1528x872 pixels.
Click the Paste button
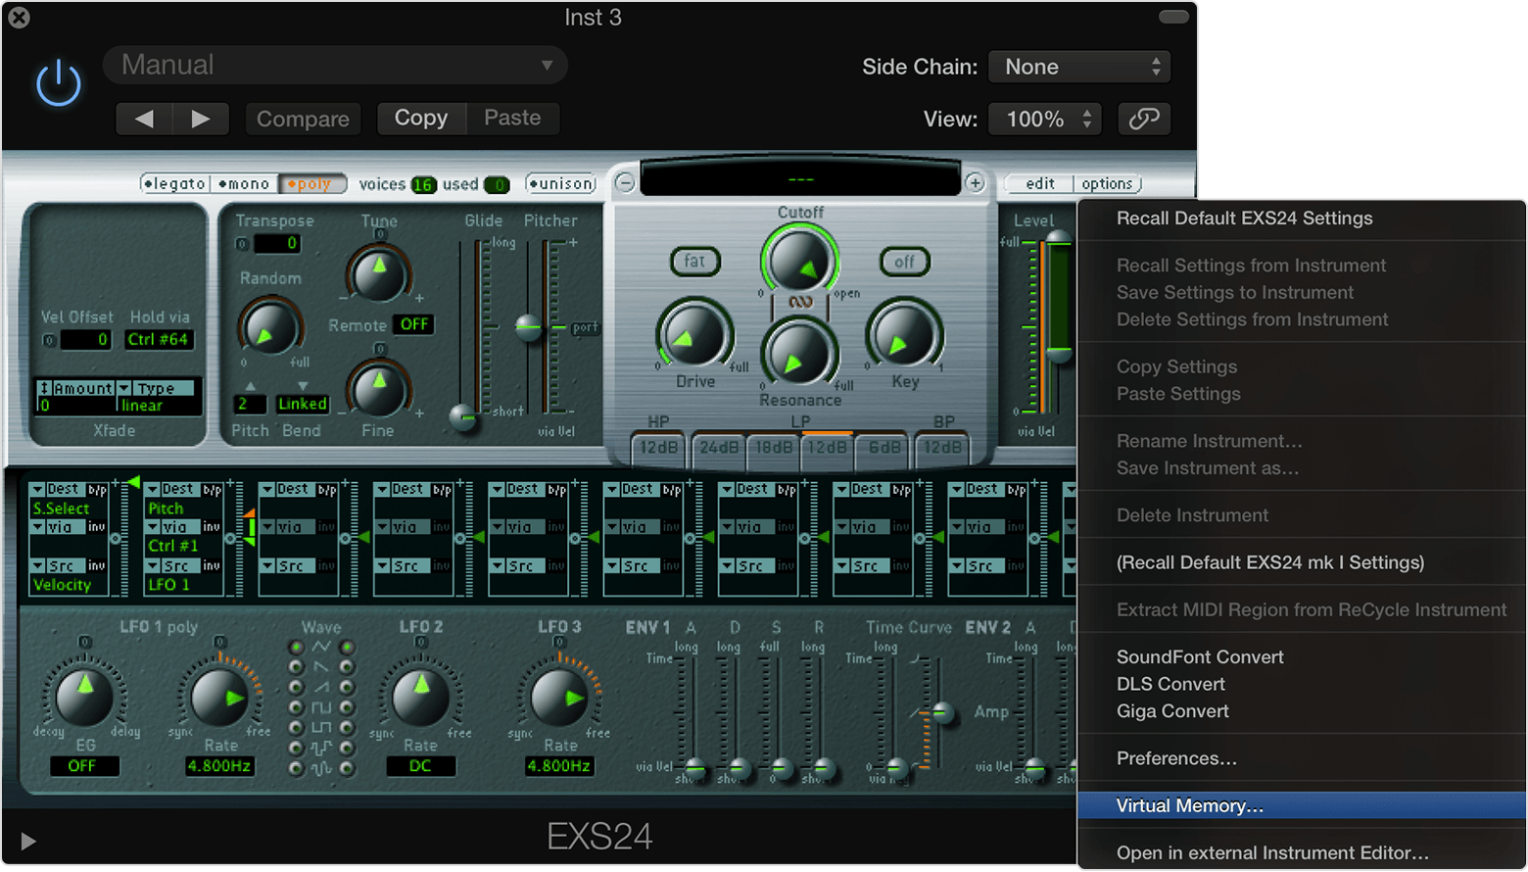(x=512, y=118)
